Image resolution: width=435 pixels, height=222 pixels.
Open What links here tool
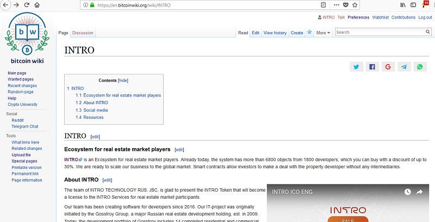click(25, 142)
